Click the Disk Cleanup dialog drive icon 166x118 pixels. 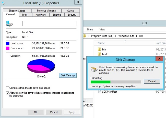point(94,69)
